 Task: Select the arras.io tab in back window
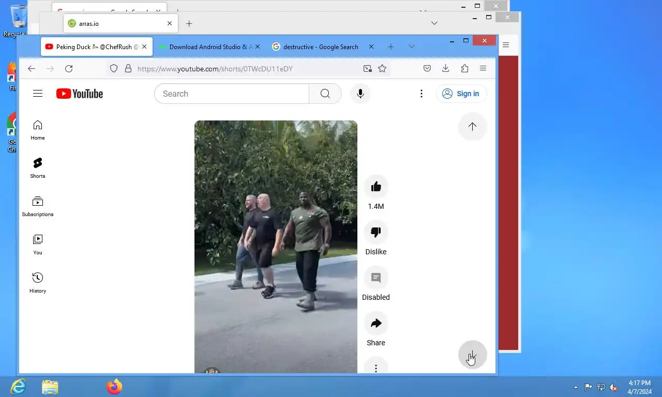[x=121, y=23]
